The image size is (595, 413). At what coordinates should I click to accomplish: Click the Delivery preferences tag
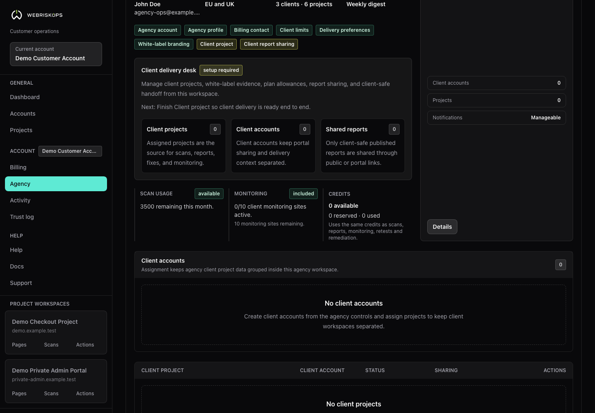[x=345, y=30]
